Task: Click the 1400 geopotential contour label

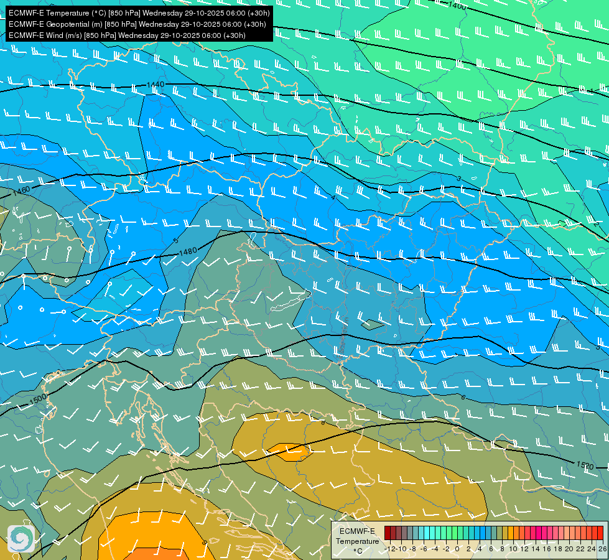Action: click(x=457, y=6)
